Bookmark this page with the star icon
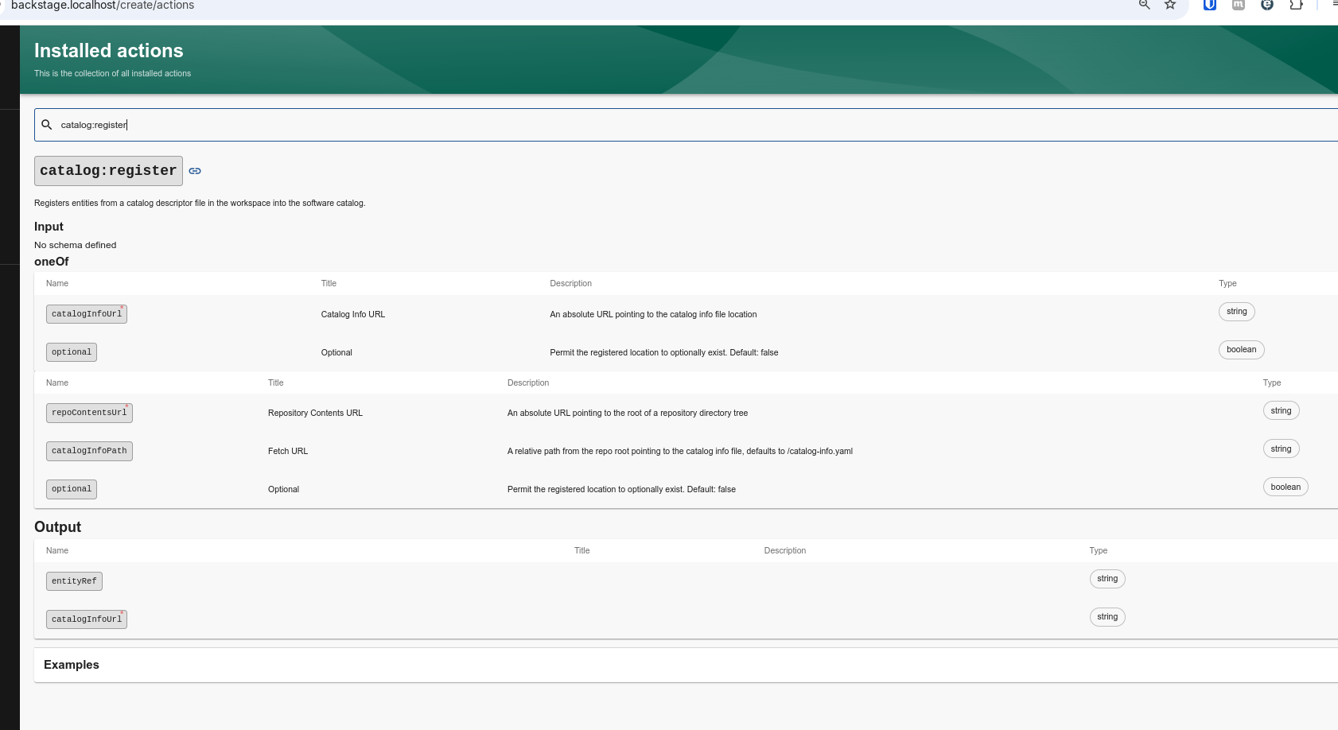This screenshot has height=730, width=1338. point(1170,5)
